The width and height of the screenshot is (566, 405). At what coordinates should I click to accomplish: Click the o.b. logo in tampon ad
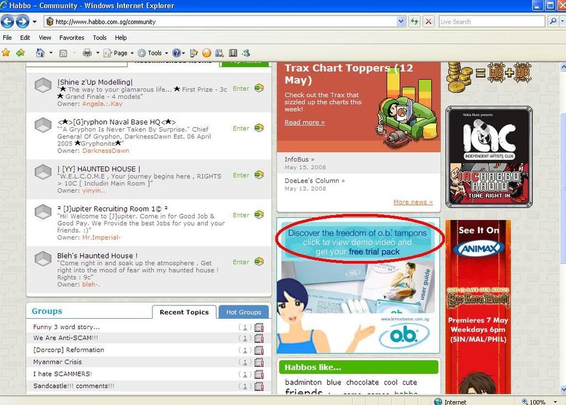point(404,336)
